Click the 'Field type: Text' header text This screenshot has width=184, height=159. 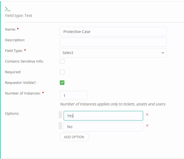coord(19,16)
